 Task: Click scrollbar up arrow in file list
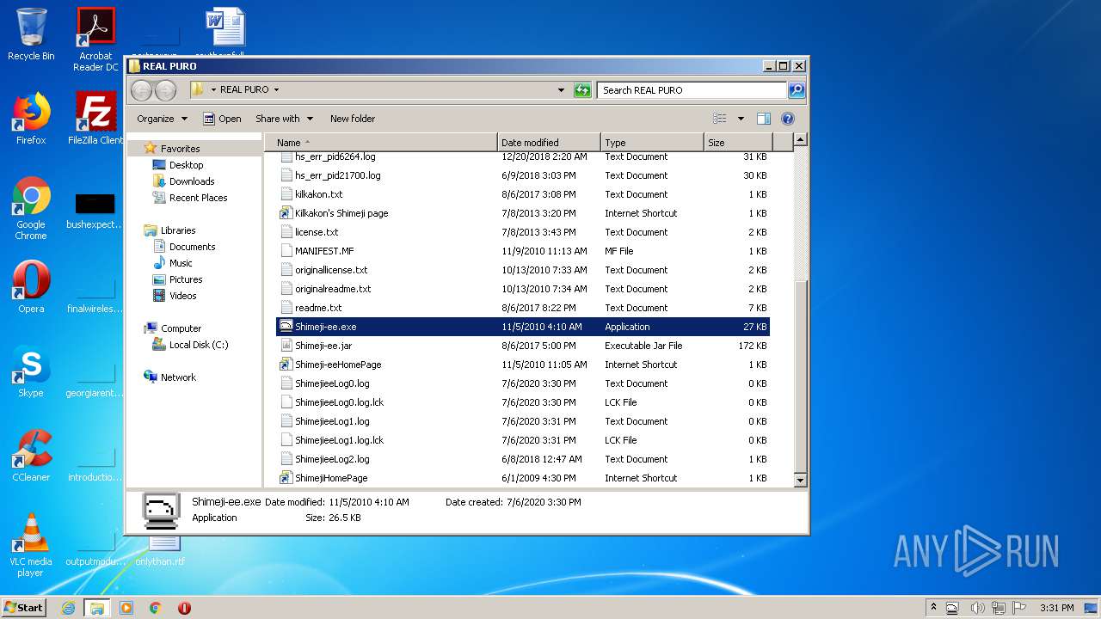click(x=800, y=140)
